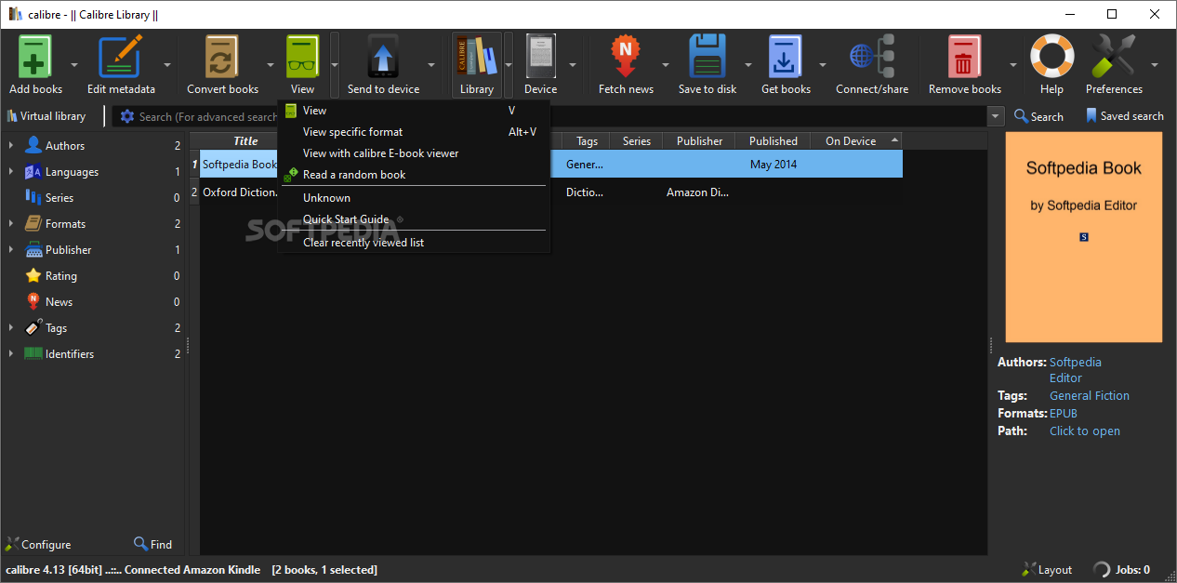This screenshot has width=1177, height=583.
Task: Click the Convert books icon
Action: pos(222,57)
